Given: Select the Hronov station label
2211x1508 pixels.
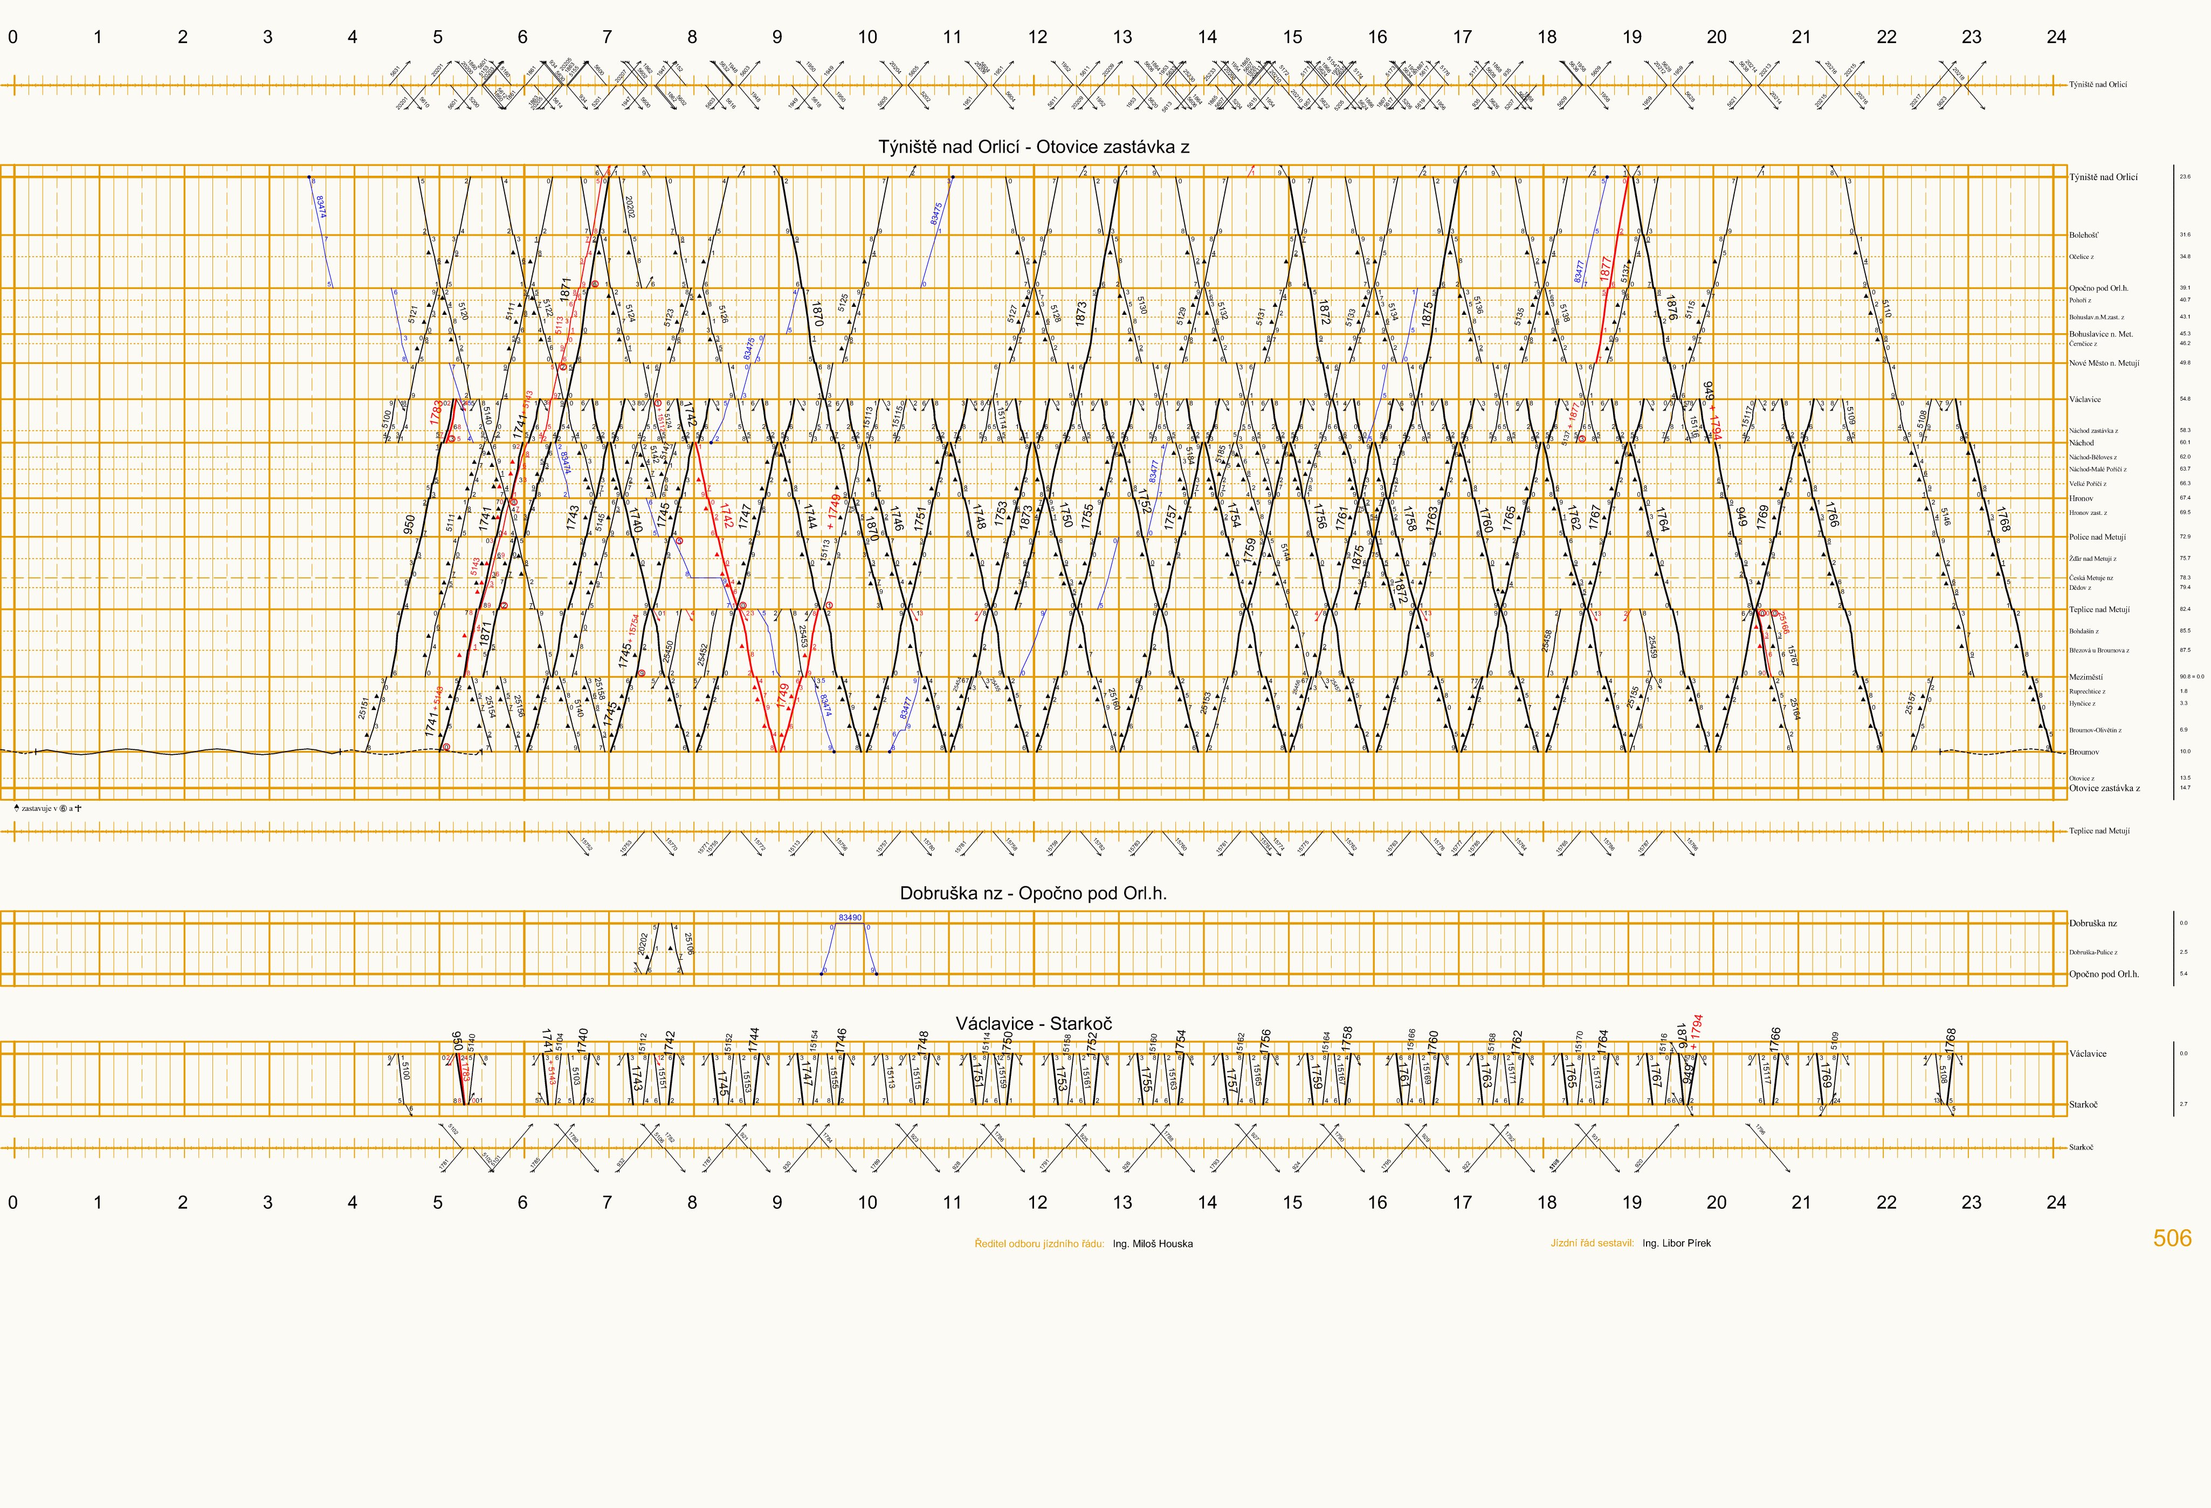Looking at the screenshot, I should (2081, 498).
